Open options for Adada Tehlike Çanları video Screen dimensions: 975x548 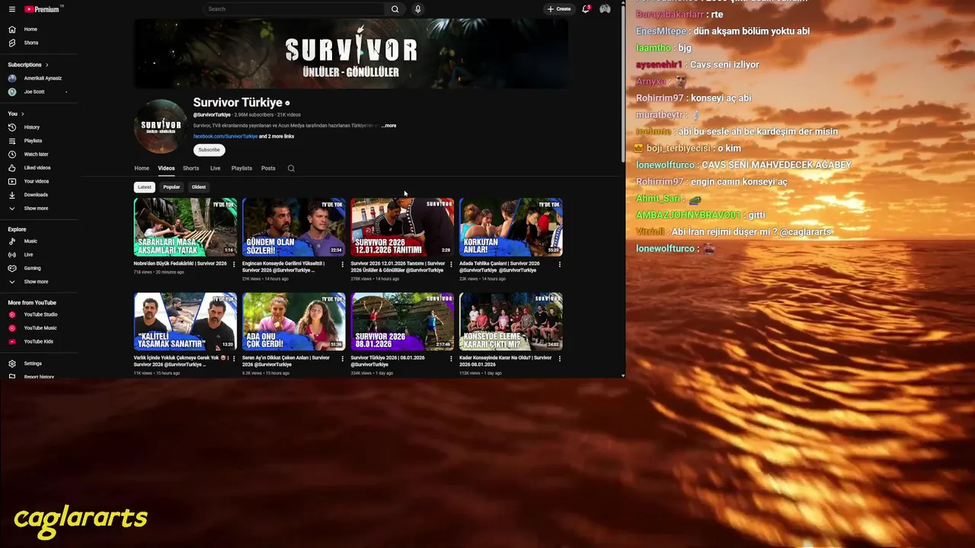click(559, 264)
